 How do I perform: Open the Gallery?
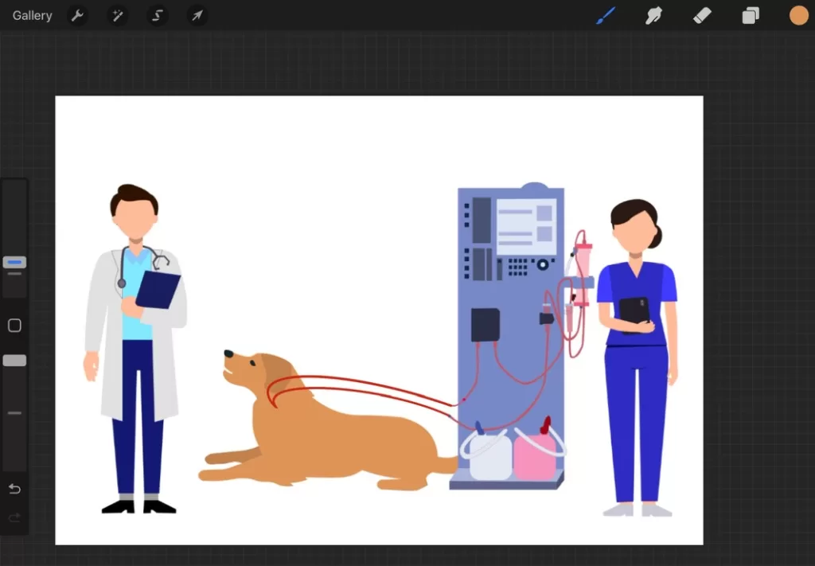[32, 16]
